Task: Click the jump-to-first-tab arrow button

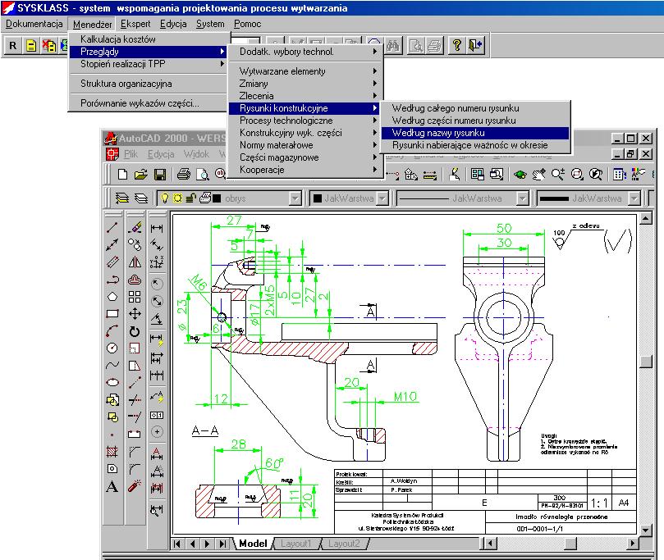Action: (177, 544)
